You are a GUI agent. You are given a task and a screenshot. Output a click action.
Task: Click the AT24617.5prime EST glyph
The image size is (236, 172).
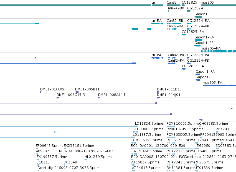coord(134,171)
